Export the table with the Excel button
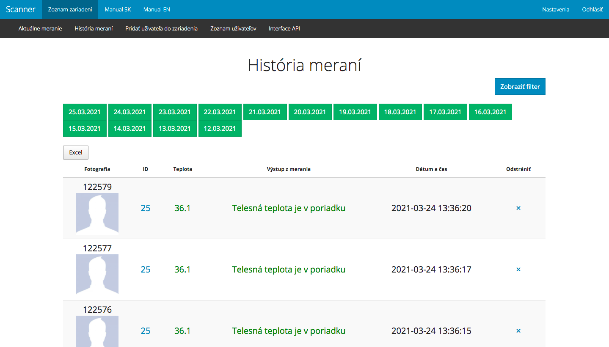This screenshot has height=347, width=609. (76, 152)
